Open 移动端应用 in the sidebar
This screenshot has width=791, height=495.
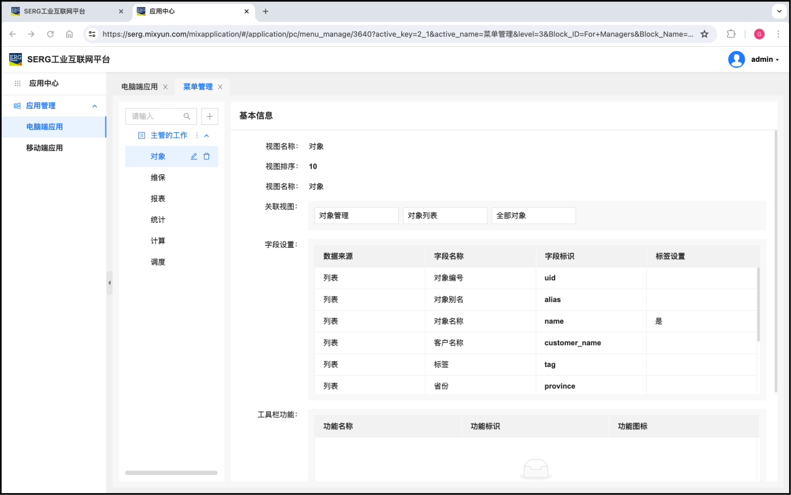click(44, 148)
